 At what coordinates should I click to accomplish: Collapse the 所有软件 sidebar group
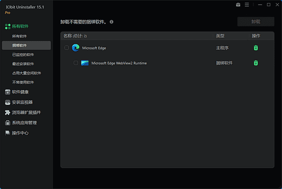point(20,26)
